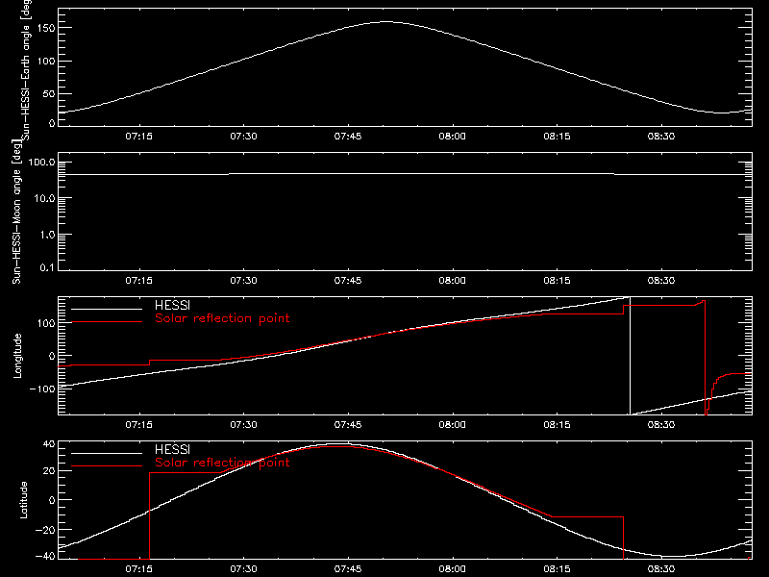769x577 pixels.
Task: Click the Latitude axis label
Action: tap(23, 500)
